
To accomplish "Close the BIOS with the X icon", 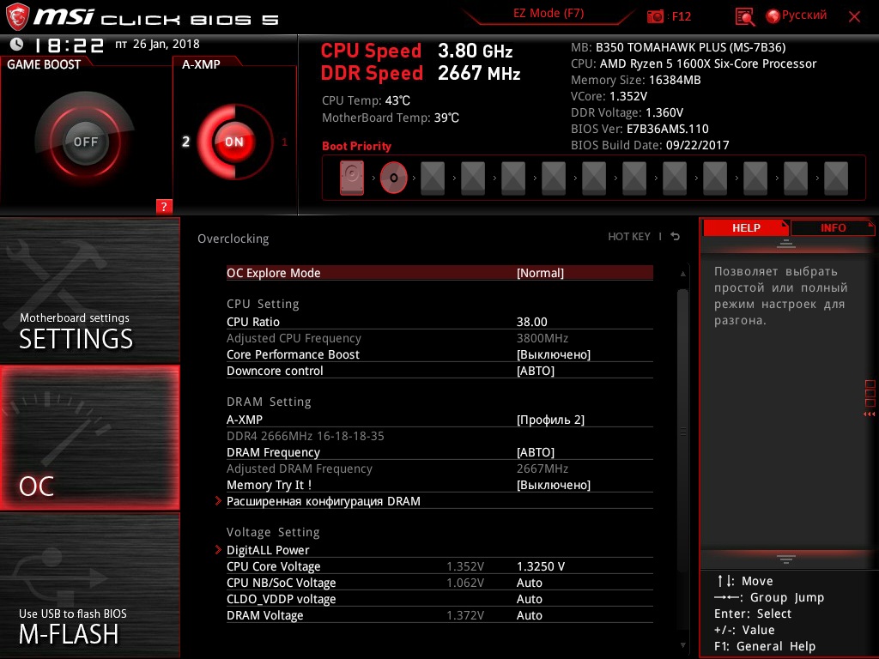I will tap(854, 17).
